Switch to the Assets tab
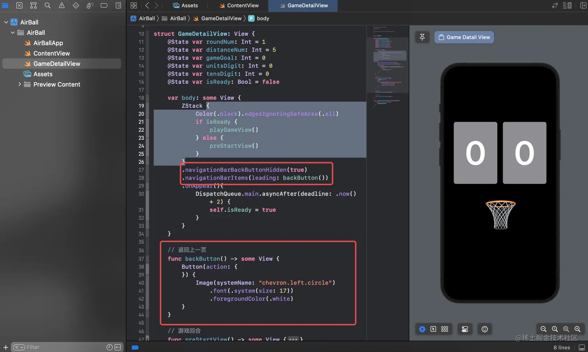Viewport: 588px width, 352px height. 185,5
